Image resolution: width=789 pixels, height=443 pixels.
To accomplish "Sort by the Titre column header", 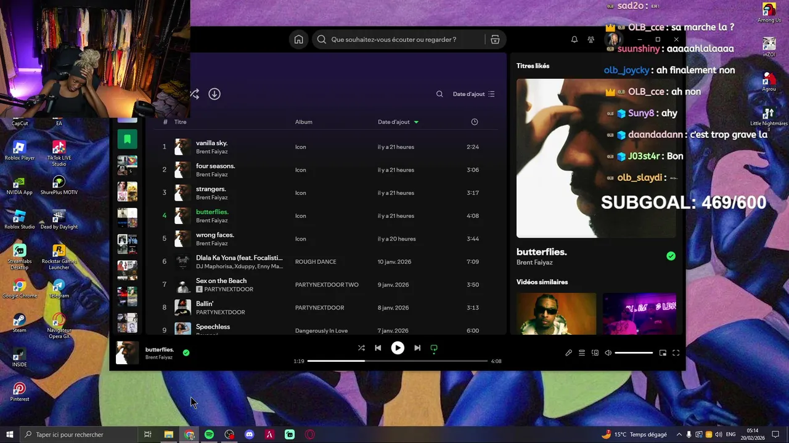I will (180, 122).
